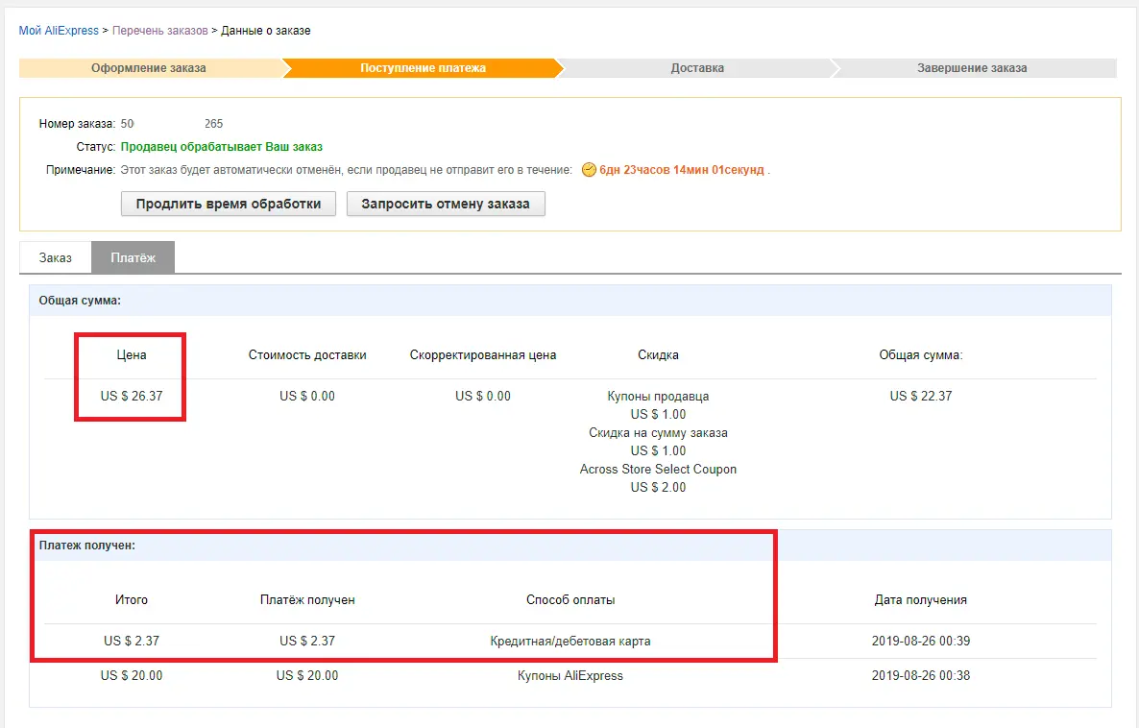Click the Номер заказа label

(x=77, y=124)
